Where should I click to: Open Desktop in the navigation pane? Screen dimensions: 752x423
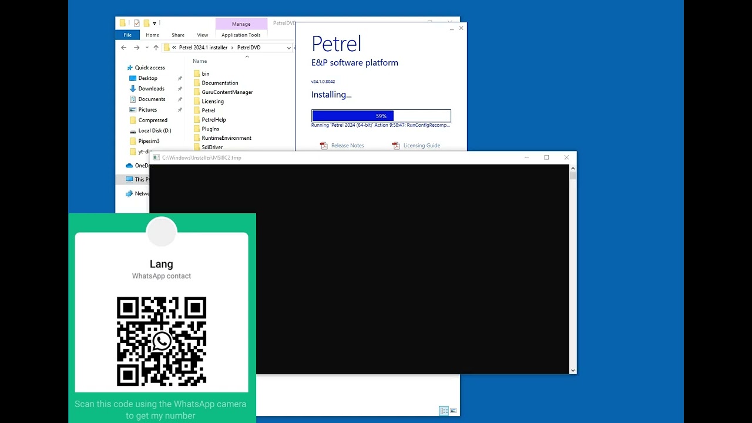pyautogui.click(x=147, y=78)
